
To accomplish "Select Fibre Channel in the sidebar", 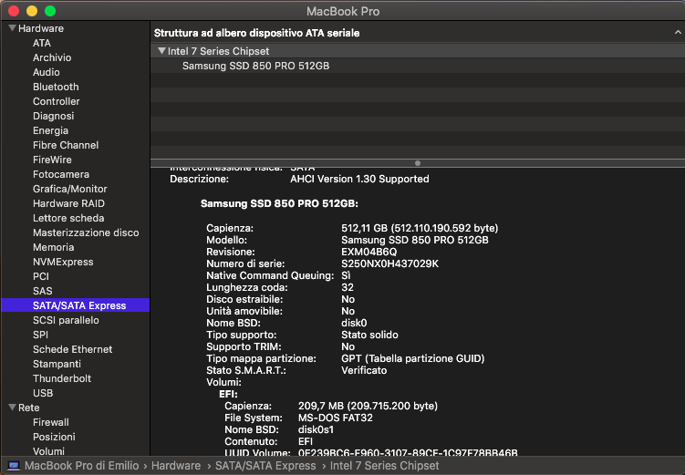I will pyautogui.click(x=66, y=145).
